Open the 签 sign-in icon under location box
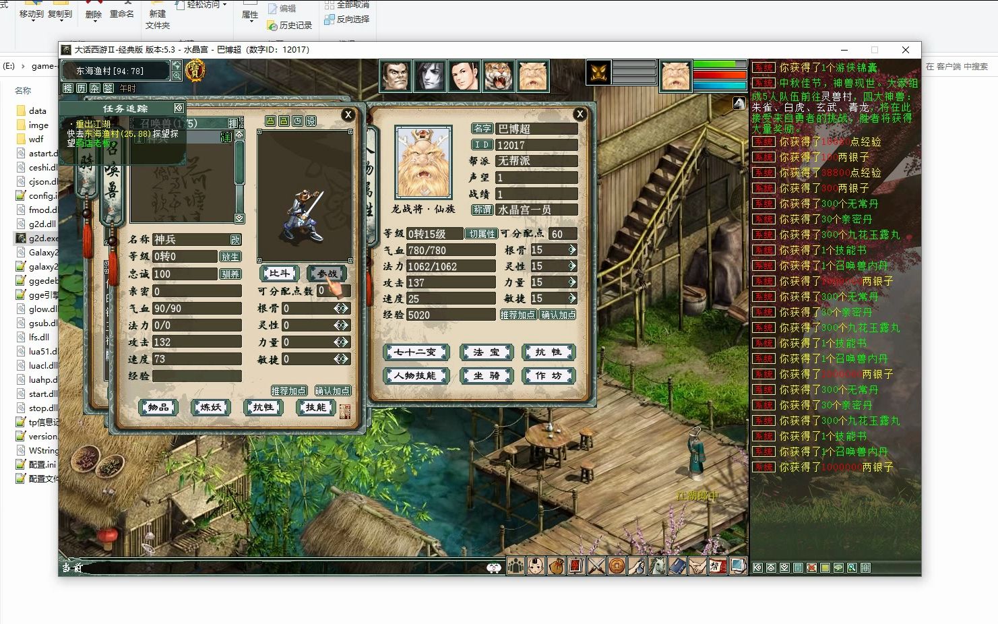 tap(108, 88)
